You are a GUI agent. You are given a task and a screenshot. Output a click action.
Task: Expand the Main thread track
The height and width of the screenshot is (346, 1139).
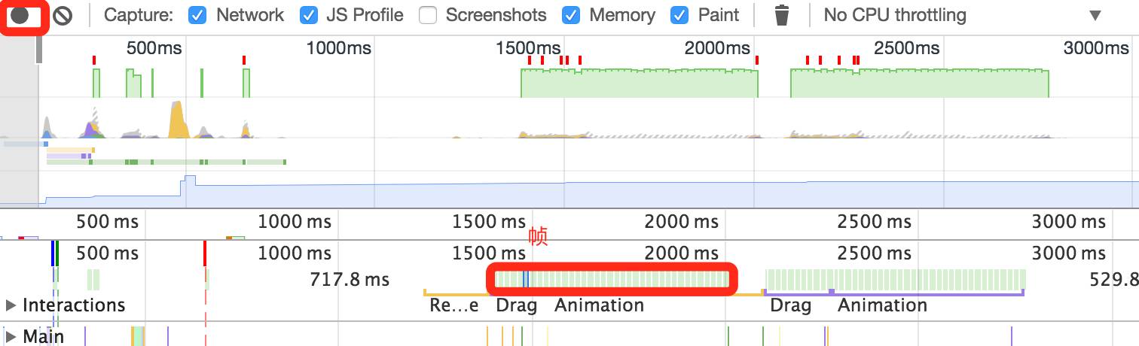[x=11, y=336]
